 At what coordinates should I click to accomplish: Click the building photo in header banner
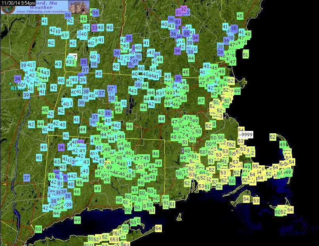[x=79, y=7]
